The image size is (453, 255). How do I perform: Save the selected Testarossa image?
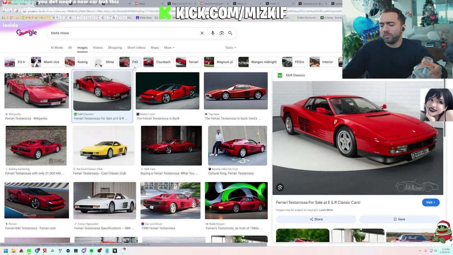pos(399,219)
